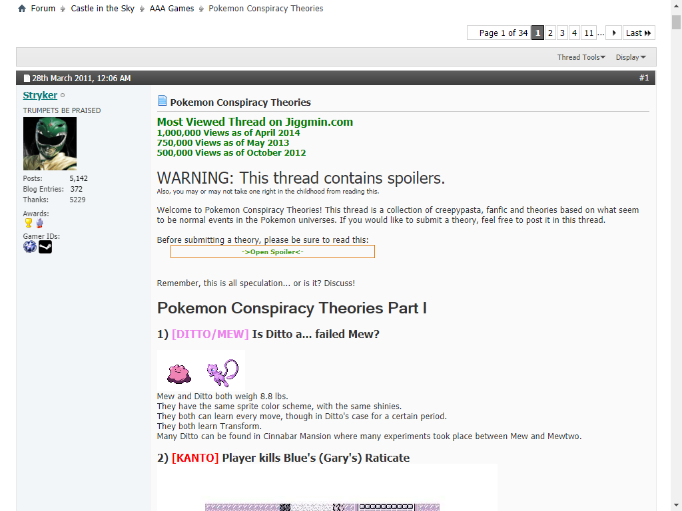Click Stryker's offline status indicator
The width and height of the screenshot is (682, 511).
click(x=63, y=95)
